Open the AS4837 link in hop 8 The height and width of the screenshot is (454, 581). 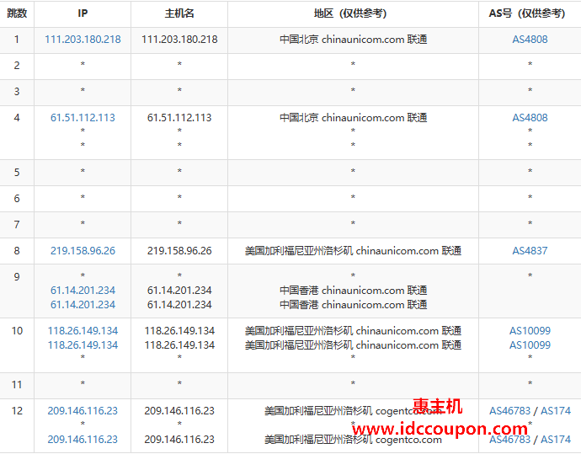[x=530, y=251]
